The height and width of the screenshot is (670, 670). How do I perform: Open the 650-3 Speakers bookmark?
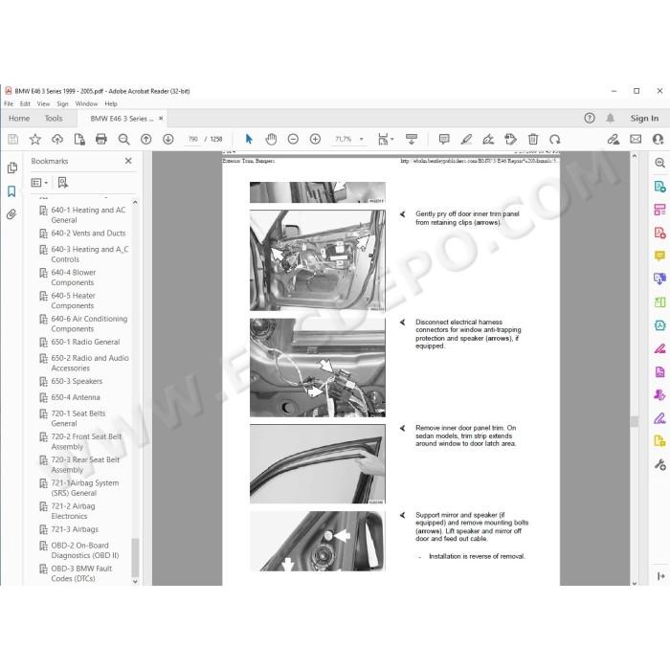[x=77, y=381]
